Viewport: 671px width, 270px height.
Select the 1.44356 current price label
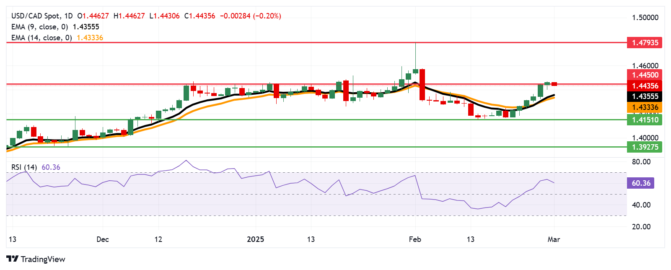pos(645,86)
